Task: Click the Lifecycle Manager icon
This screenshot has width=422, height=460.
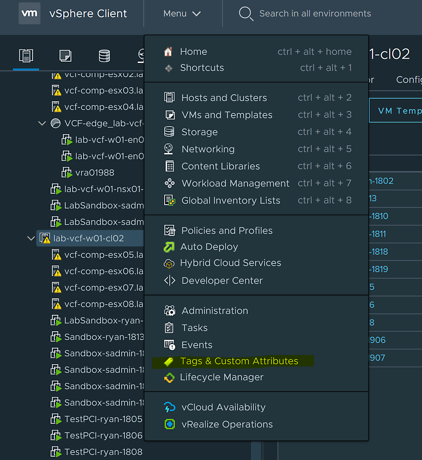Action: 169,378
